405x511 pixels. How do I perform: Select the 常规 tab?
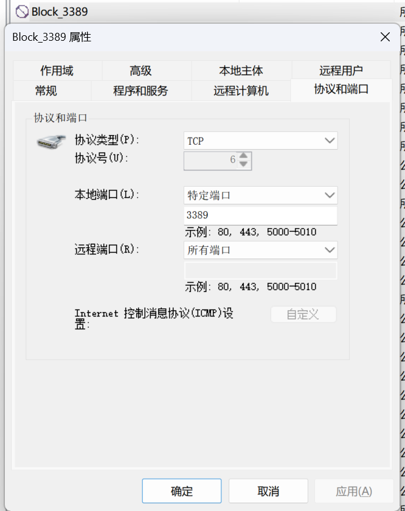46,91
